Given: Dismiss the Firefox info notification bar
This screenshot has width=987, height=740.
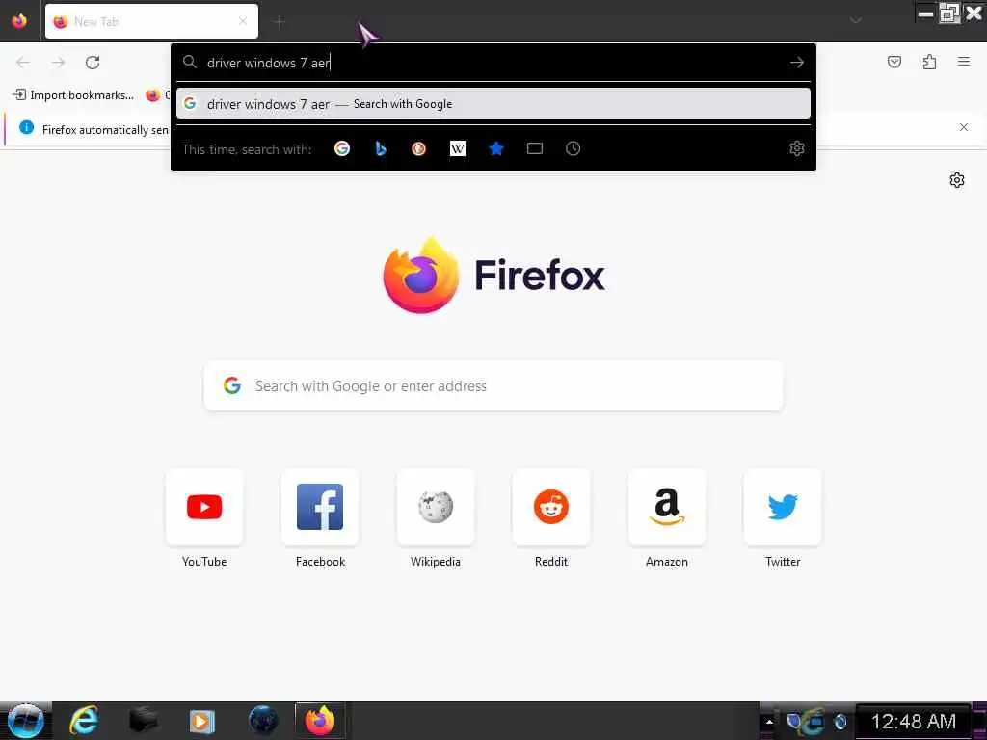Looking at the screenshot, I should coord(963,127).
